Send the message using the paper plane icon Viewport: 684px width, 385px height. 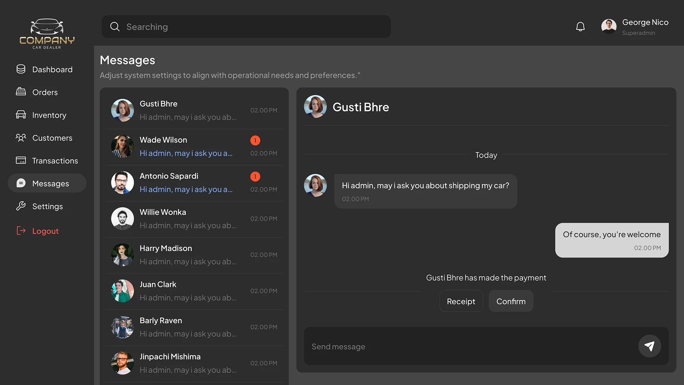(649, 346)
